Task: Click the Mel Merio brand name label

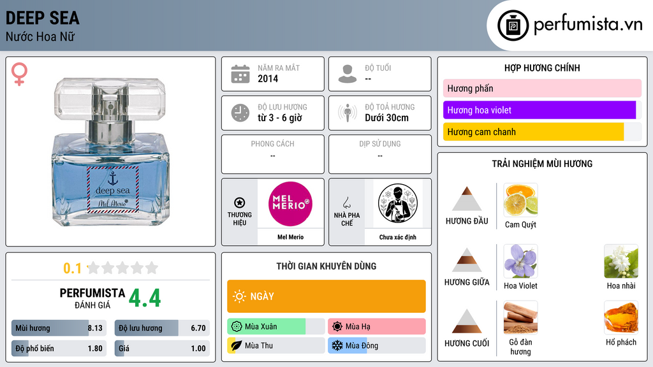Action: click(x=290, y=237)
